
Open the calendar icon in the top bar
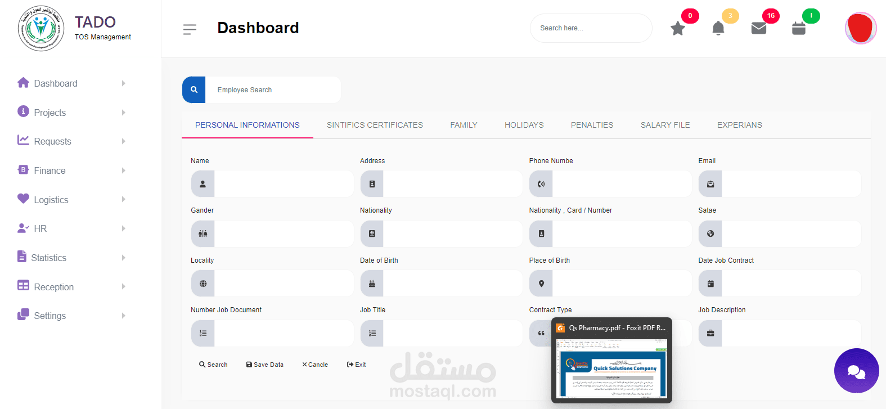coord(799,28)
